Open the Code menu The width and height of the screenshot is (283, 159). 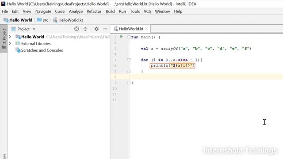(x=60, y=11)
